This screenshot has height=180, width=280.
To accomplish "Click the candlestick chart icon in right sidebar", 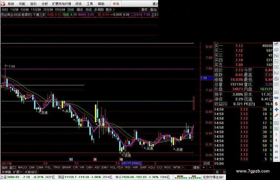I will click(276, 44).
